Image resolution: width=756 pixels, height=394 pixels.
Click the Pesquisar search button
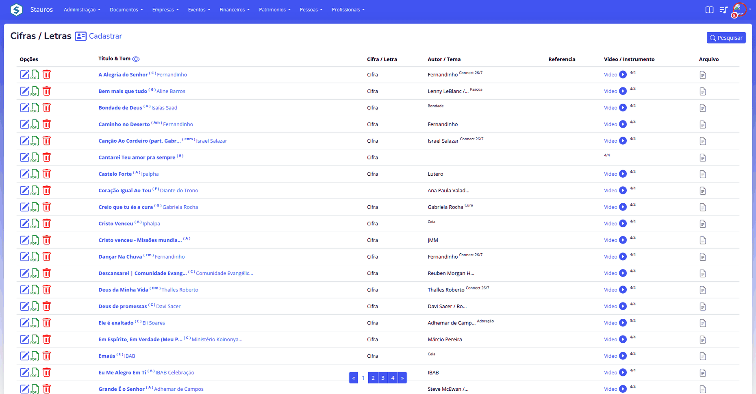726,38
